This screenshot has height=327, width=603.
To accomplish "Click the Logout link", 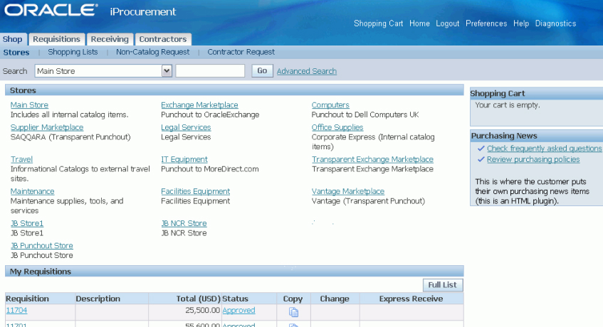I will pos(447,23).
